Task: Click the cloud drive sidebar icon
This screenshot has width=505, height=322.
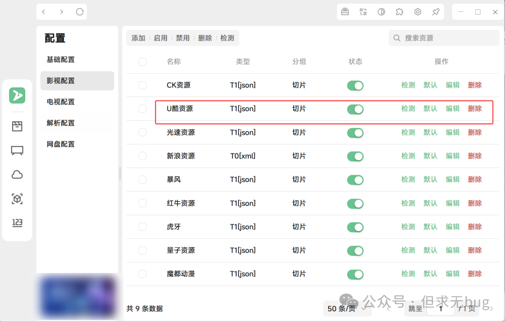Action: (17, 175)
